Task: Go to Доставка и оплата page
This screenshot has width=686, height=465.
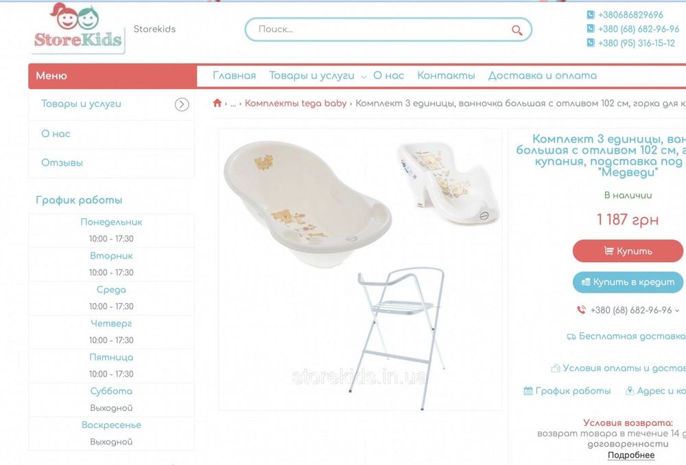Action: [x=542, y=75]
